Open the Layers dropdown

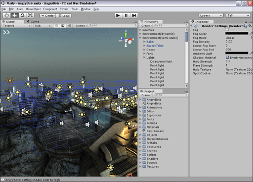[x=211, y=16]
